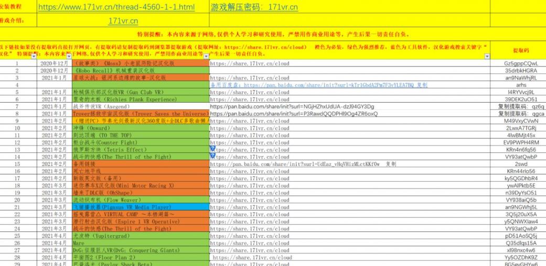Select the Espire 1 VR Operative cell
546x266 pixels.
tap(141, 221)
